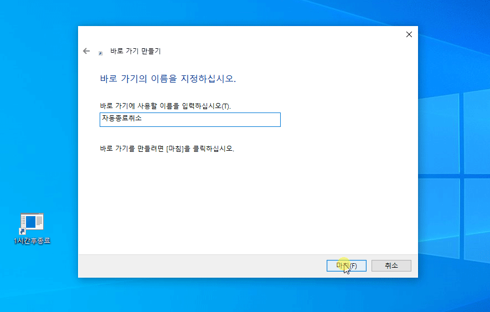Image resolution: width=490 pixels, height=312 pixels.
Task: Click the dialog title 바로 가기 만들기
Action: 135,51
